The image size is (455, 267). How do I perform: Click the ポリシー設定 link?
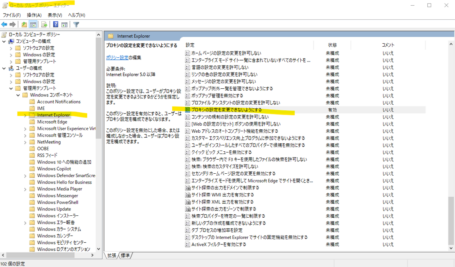coord(117,58)
